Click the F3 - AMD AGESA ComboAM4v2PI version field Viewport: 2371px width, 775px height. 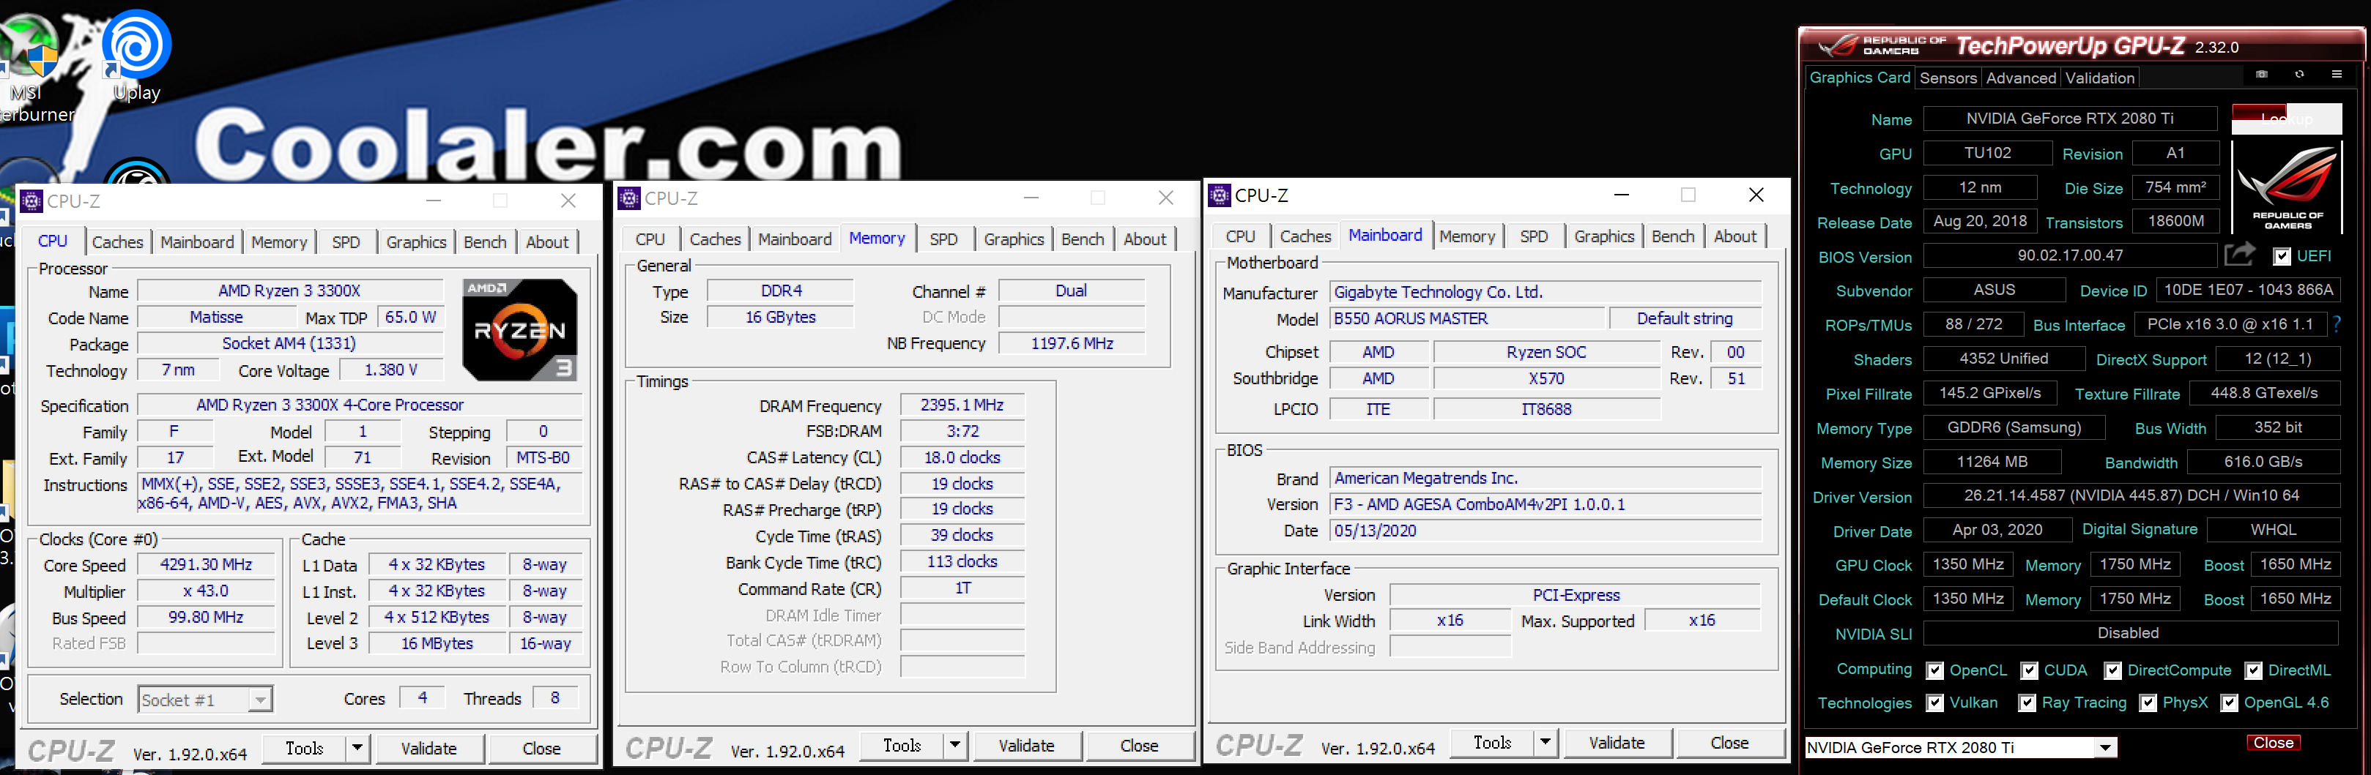click(x=1546, y=505)
